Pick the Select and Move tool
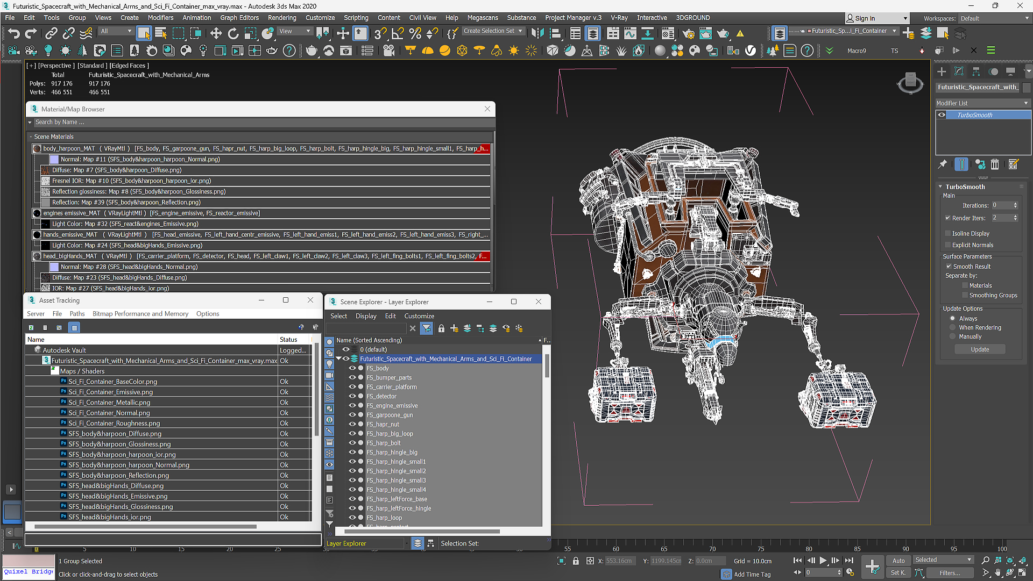 [216, 33]
